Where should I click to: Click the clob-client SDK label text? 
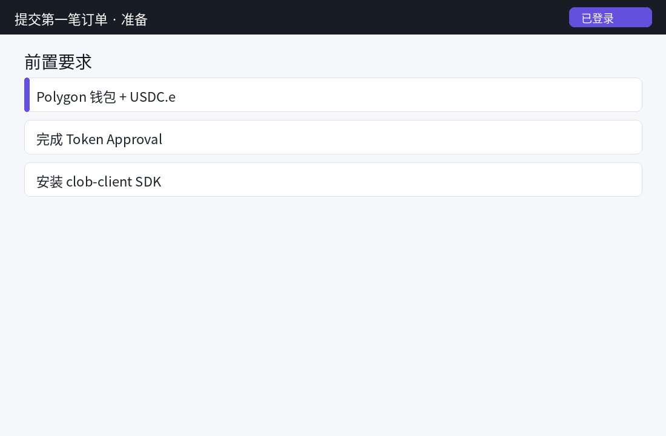[x=114, y=182]
